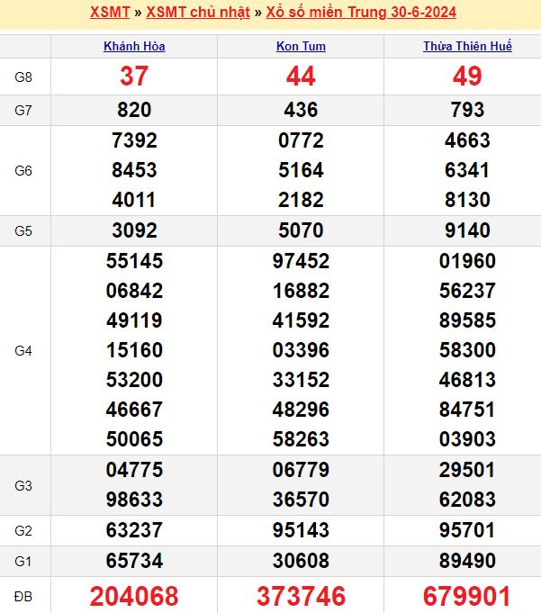Click G6 number 8453
The width and height of the screenshot is (541, 613).
click(134, 170)
